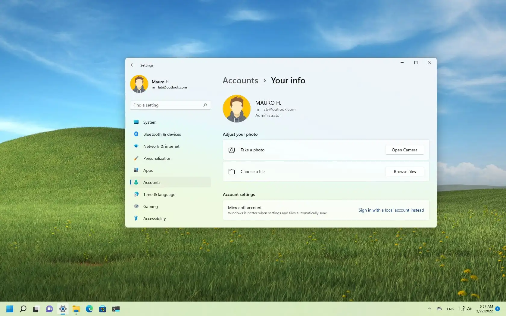Open Microsoft Store from the taskbar
Screen dimensions: 506x316
click(x=102, y=309)
